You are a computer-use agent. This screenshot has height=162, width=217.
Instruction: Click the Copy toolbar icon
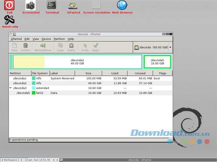pyautogui.click(x=60, y=47)
